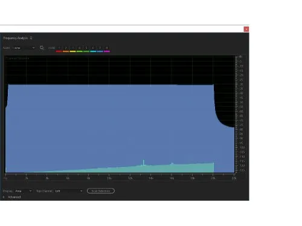
Task: Click the Scan Selection button
Action: pyautogui.click(x=101, y=191)
